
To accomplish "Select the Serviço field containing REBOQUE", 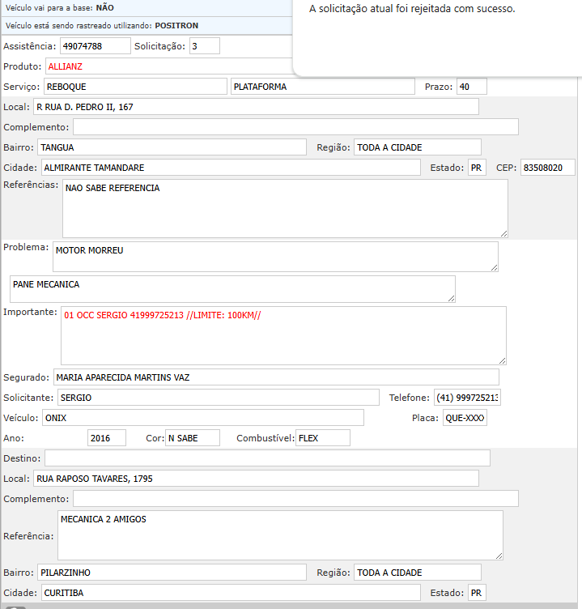I will tap(134, 87).
